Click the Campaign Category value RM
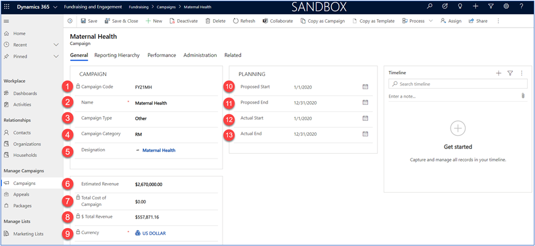Image resolution: width=535 pixels, height=246 pixels. click(x=138, y=135)
